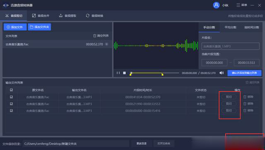Uncheck the 00:00:00:000-00:00:15:416 row checkbox

tap(11, 111)
